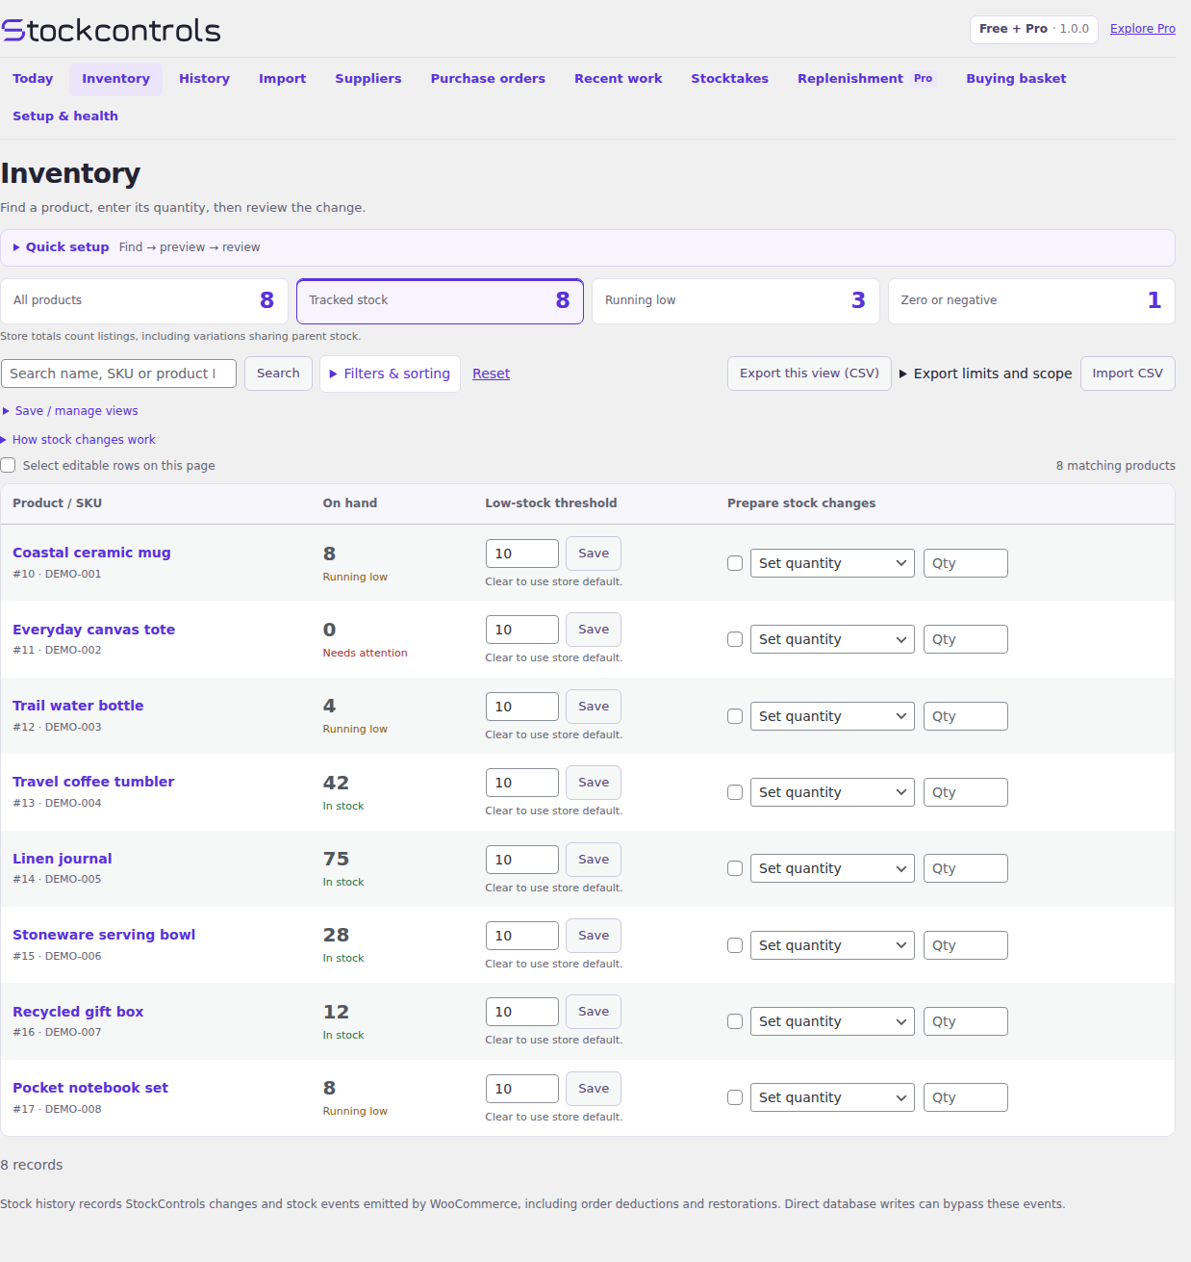This screenshot has height=1262, width=1191.
Task: Filter by Tracked stock card
Action: click(440, 301)
